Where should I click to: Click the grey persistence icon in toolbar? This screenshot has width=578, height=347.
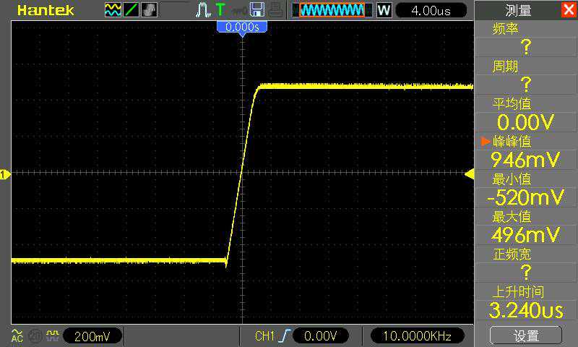point(150,10)
